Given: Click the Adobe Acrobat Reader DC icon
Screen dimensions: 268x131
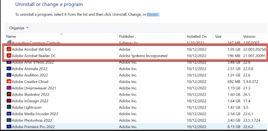Looking at the screenshot, I should coord(9,56).
